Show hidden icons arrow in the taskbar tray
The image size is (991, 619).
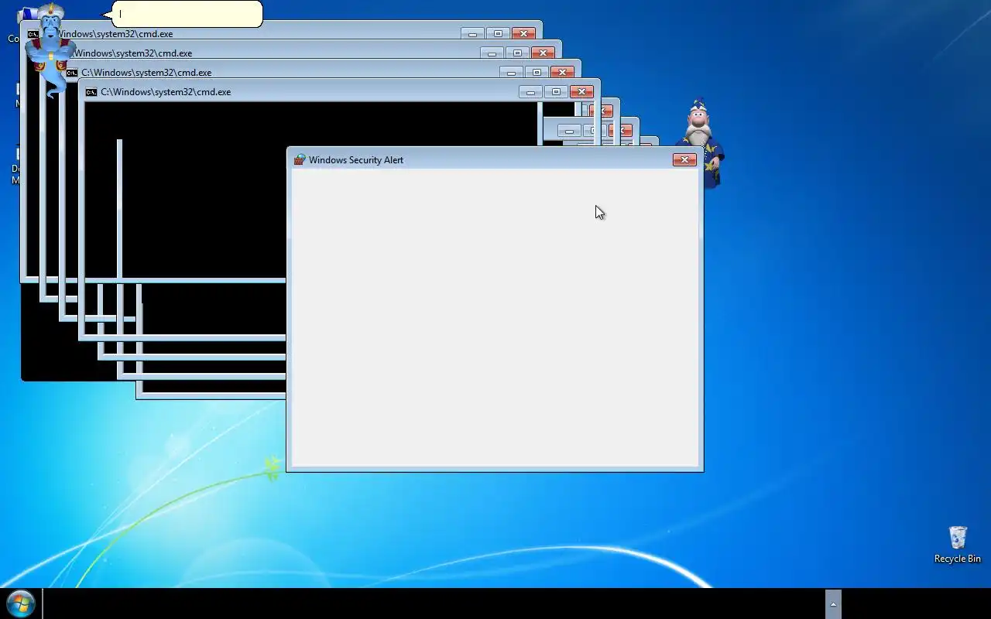pos(833,604)
